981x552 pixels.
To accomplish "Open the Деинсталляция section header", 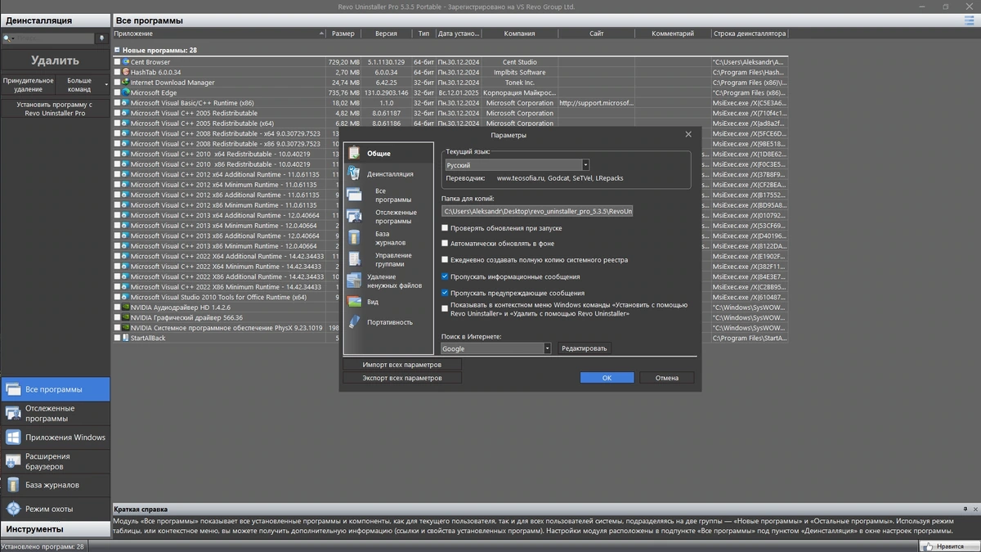I will click(x=55, y=20).
